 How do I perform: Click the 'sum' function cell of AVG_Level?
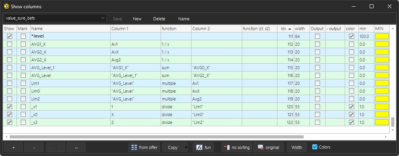[x=176, y=75]
